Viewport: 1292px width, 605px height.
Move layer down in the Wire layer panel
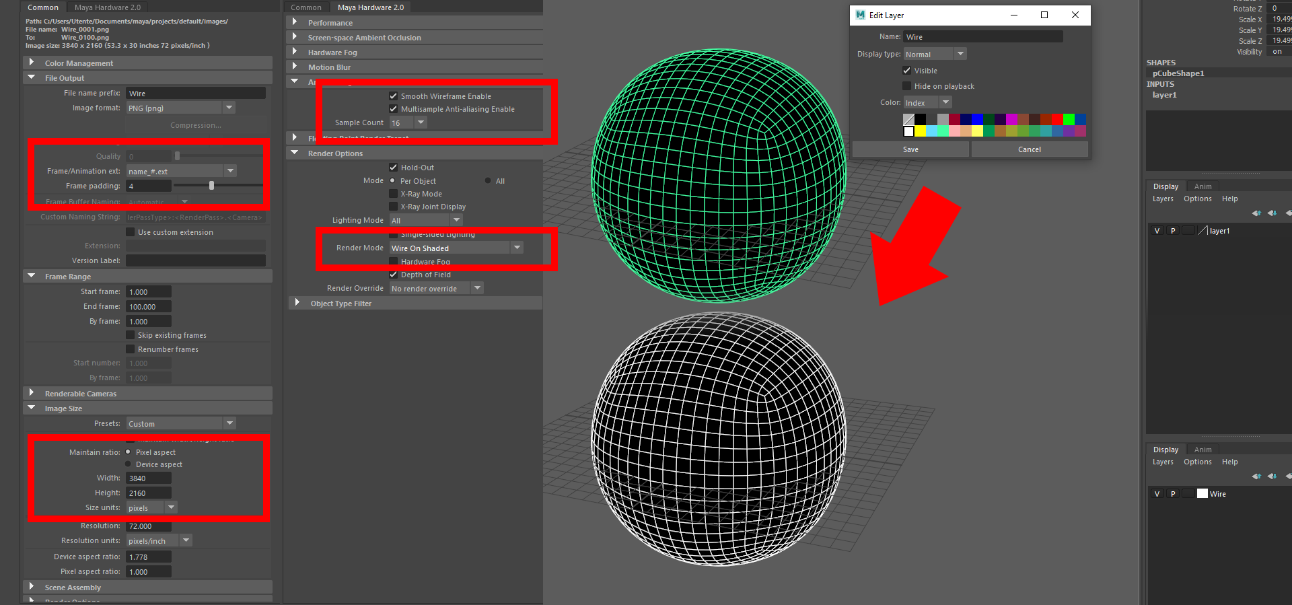point(1272,476)
